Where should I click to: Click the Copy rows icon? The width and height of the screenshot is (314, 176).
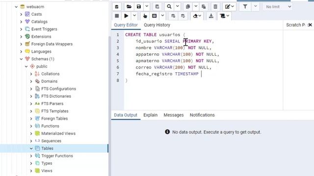pyautogui.click(x=187, y=7)
